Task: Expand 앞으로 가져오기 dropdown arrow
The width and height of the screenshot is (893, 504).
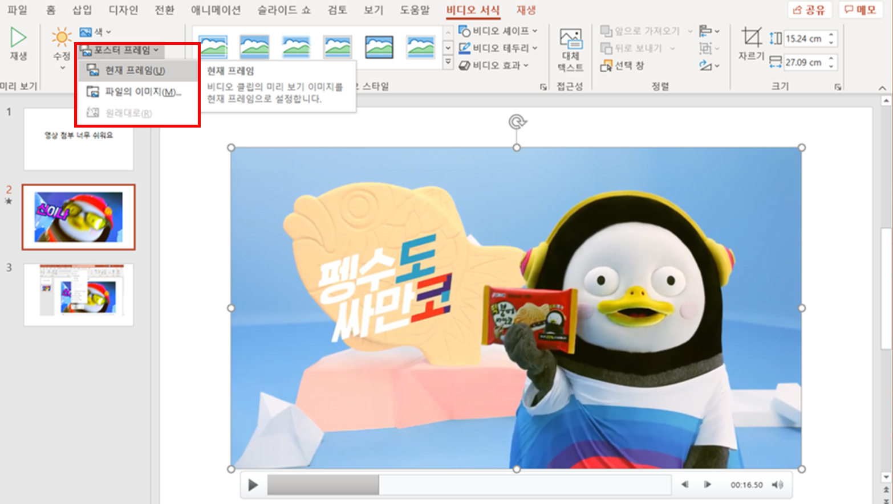Action: 690,31
